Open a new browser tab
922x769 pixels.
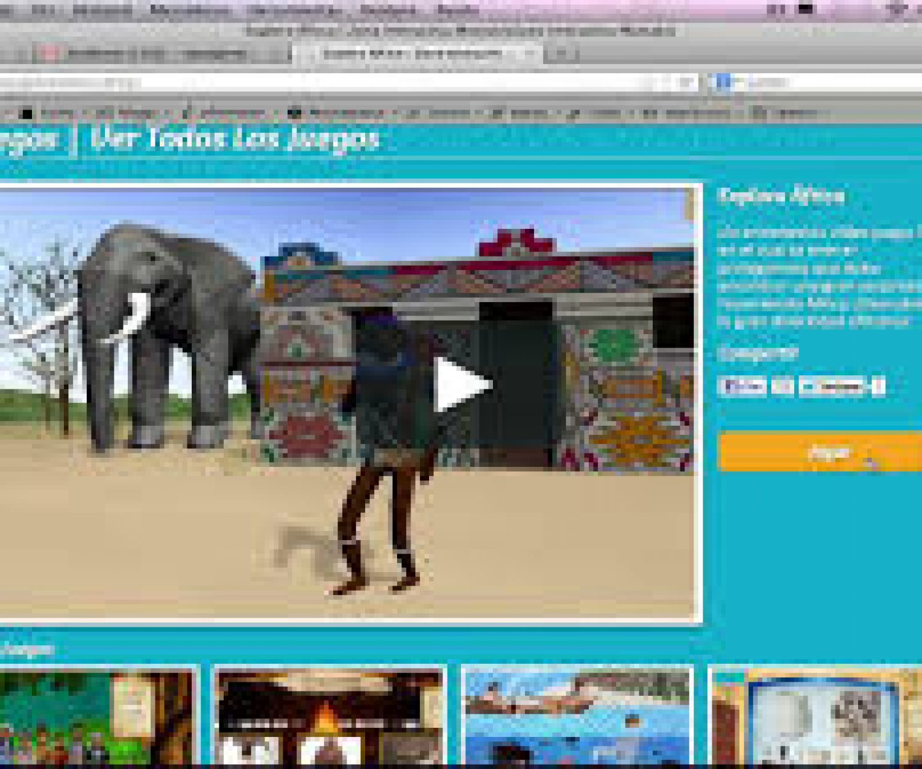pyautogui.click(x=561, y=54)
